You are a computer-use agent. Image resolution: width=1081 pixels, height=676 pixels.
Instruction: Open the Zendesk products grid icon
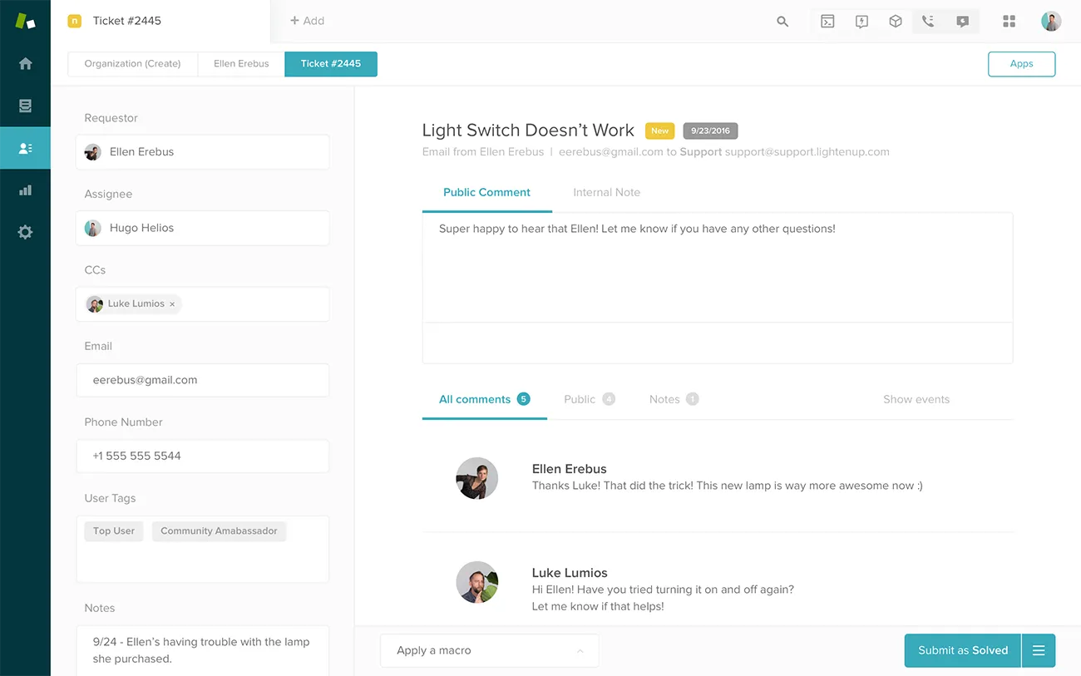pyautogui.click(x=1009, y=21)
